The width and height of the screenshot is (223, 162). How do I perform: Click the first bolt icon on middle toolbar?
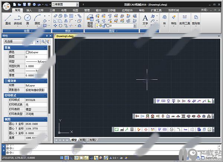click(137, 116)
